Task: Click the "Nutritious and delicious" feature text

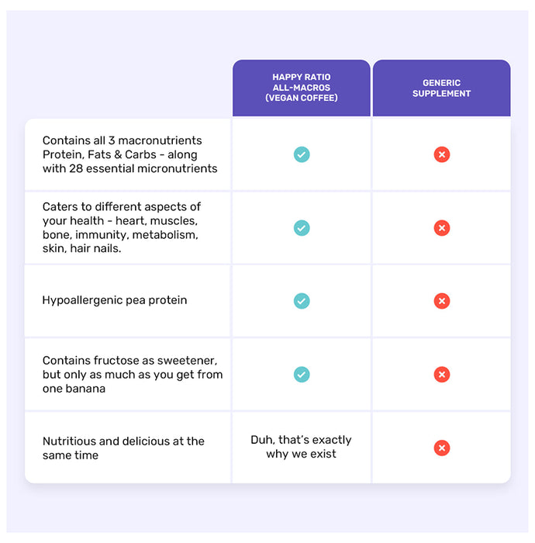Action: (x=123, y=441)
